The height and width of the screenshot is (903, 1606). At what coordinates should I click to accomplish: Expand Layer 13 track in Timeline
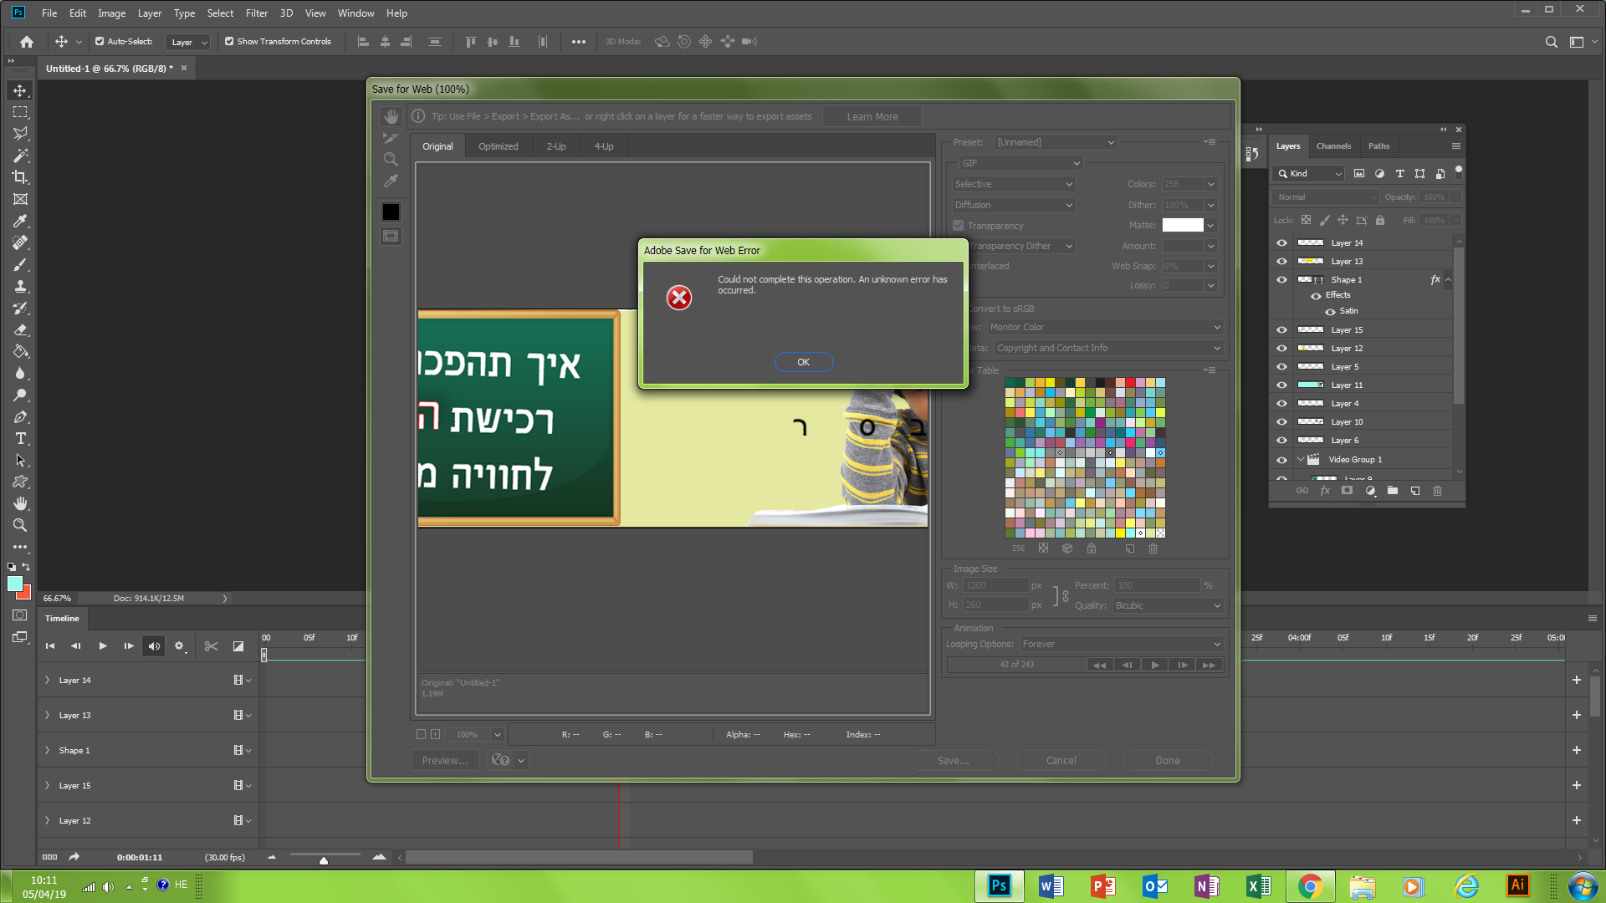tap(48, 715)
